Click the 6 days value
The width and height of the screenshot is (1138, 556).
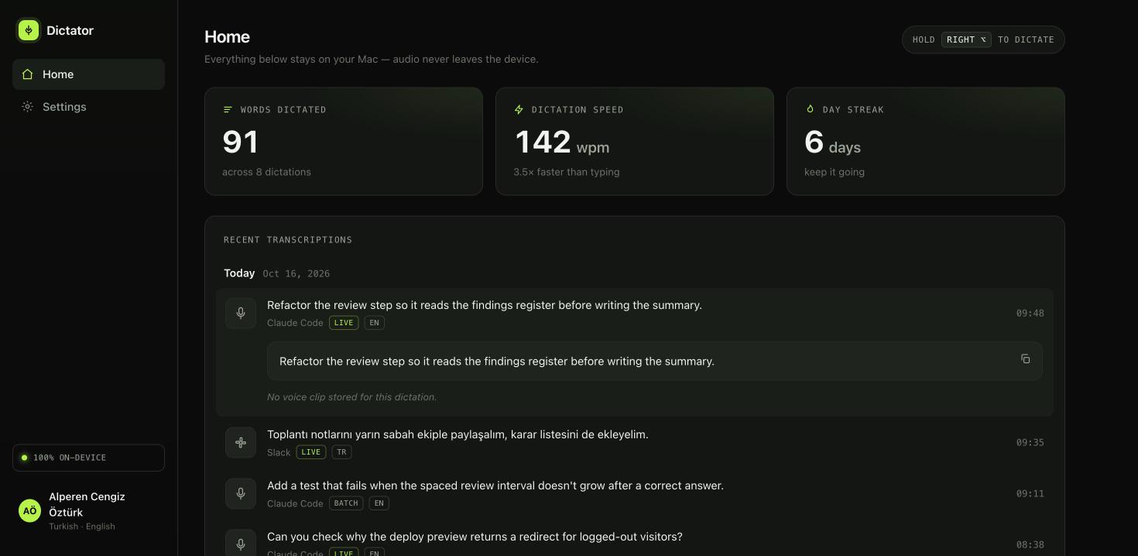point(832,142)
